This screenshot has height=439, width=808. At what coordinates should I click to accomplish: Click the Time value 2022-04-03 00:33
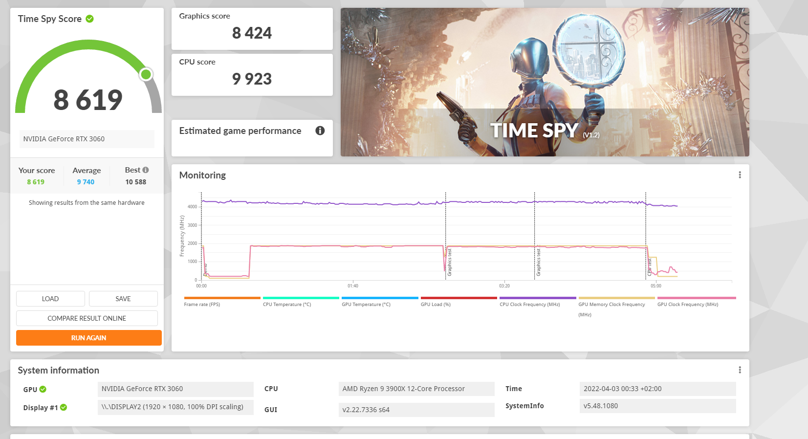coord(657,389)
